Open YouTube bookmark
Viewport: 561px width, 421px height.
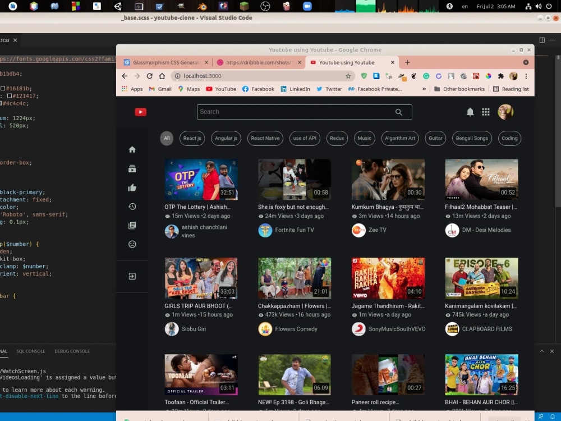[x=221, y=89]
